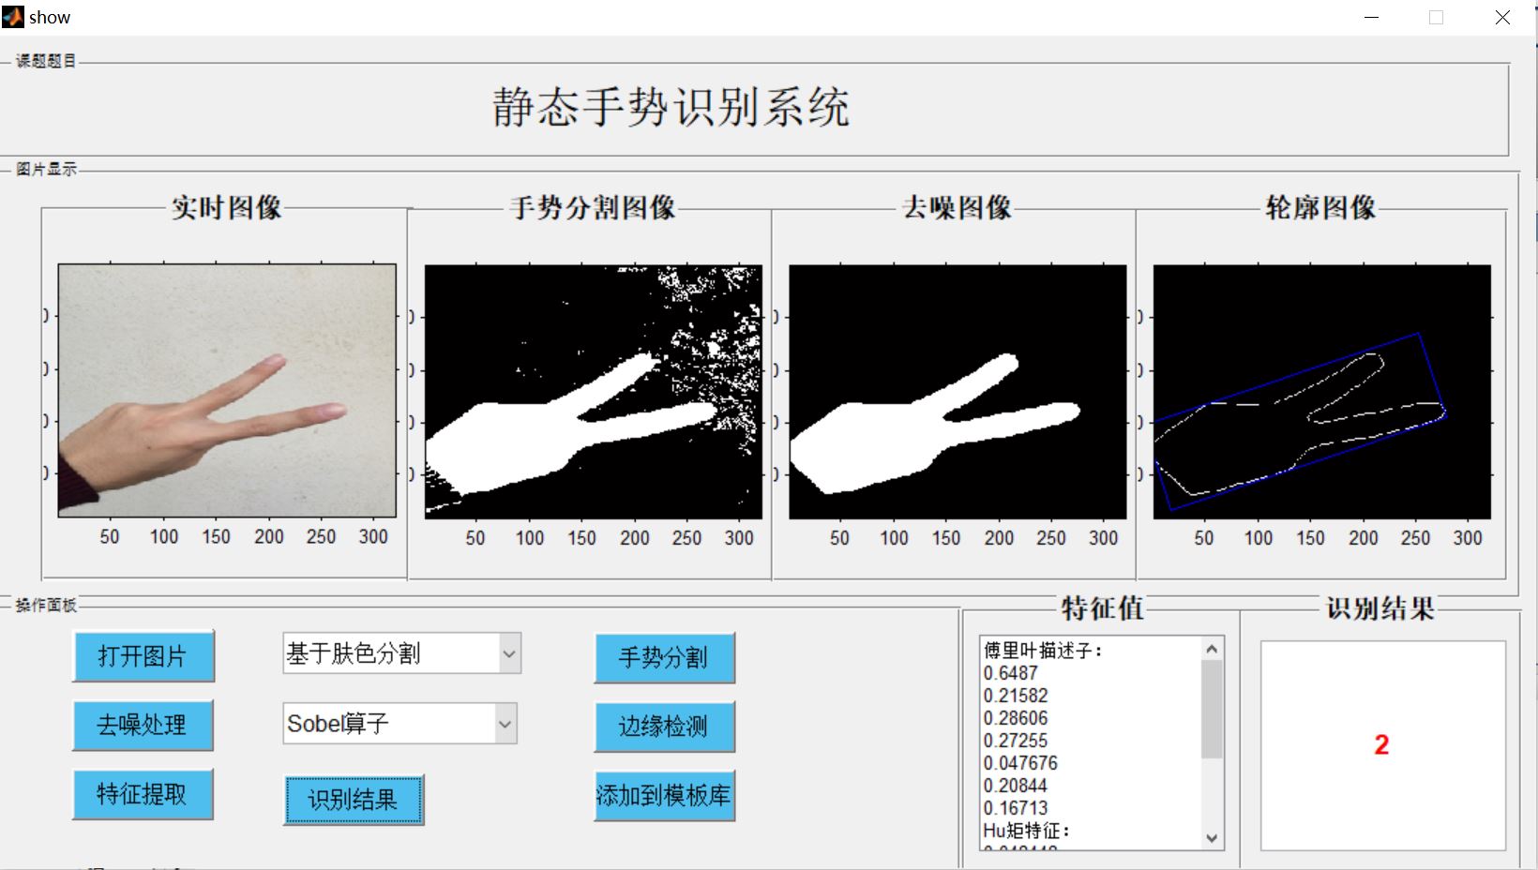Click the MATLAB show icon in the title bar
Image resolution: width=1538 pixels, height=870 pixels.
pyautogui.click(x=13, y=16)
